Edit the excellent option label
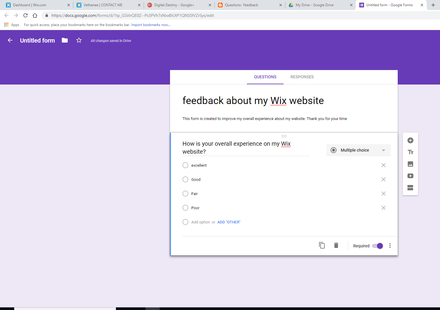 199,165
